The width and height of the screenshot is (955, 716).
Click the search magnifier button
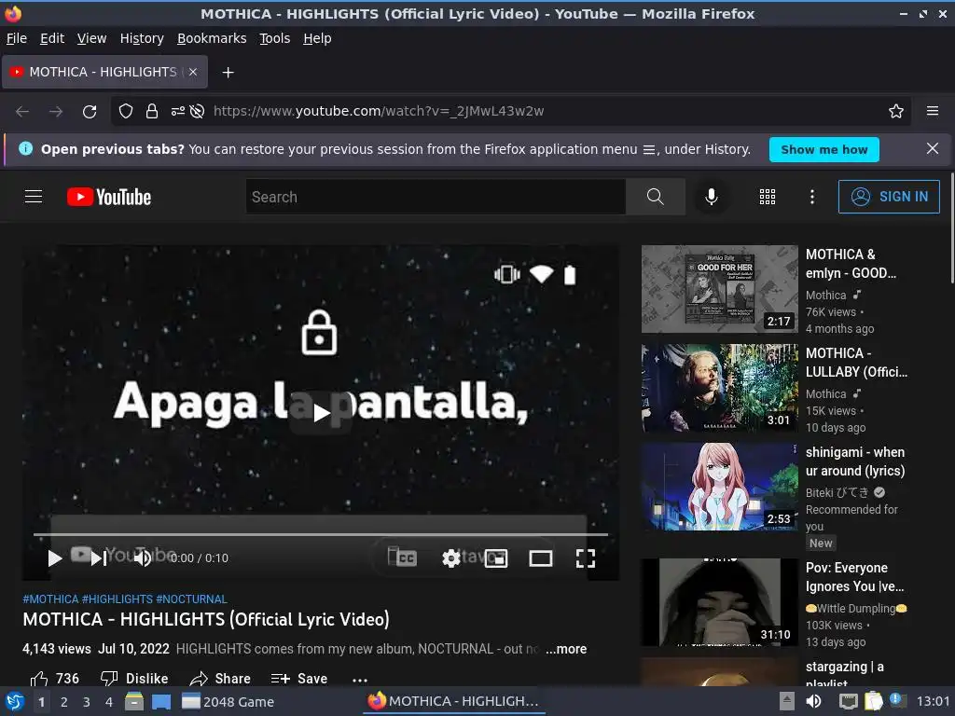pyautogui.click(x=656, y=197)
